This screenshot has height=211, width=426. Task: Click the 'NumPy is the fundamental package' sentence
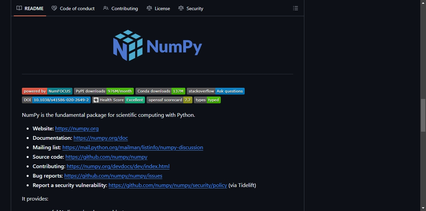tap(109, 115)
